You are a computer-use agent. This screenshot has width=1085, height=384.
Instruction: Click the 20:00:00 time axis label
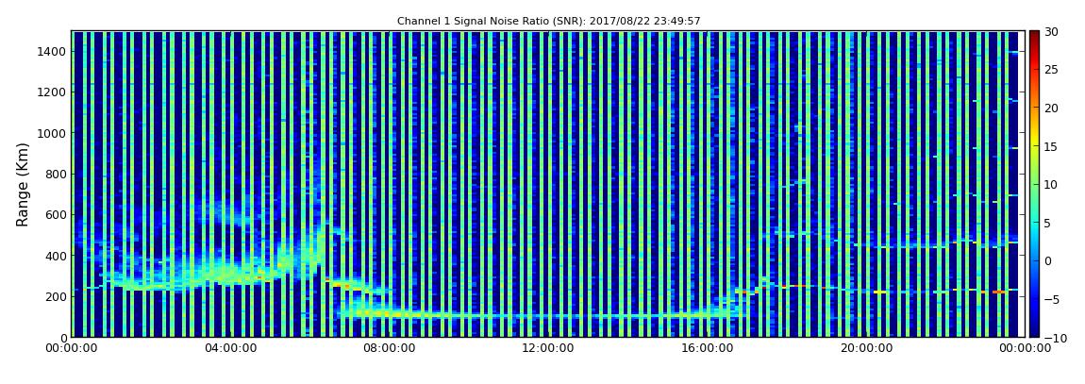click(x=866, y=349)
